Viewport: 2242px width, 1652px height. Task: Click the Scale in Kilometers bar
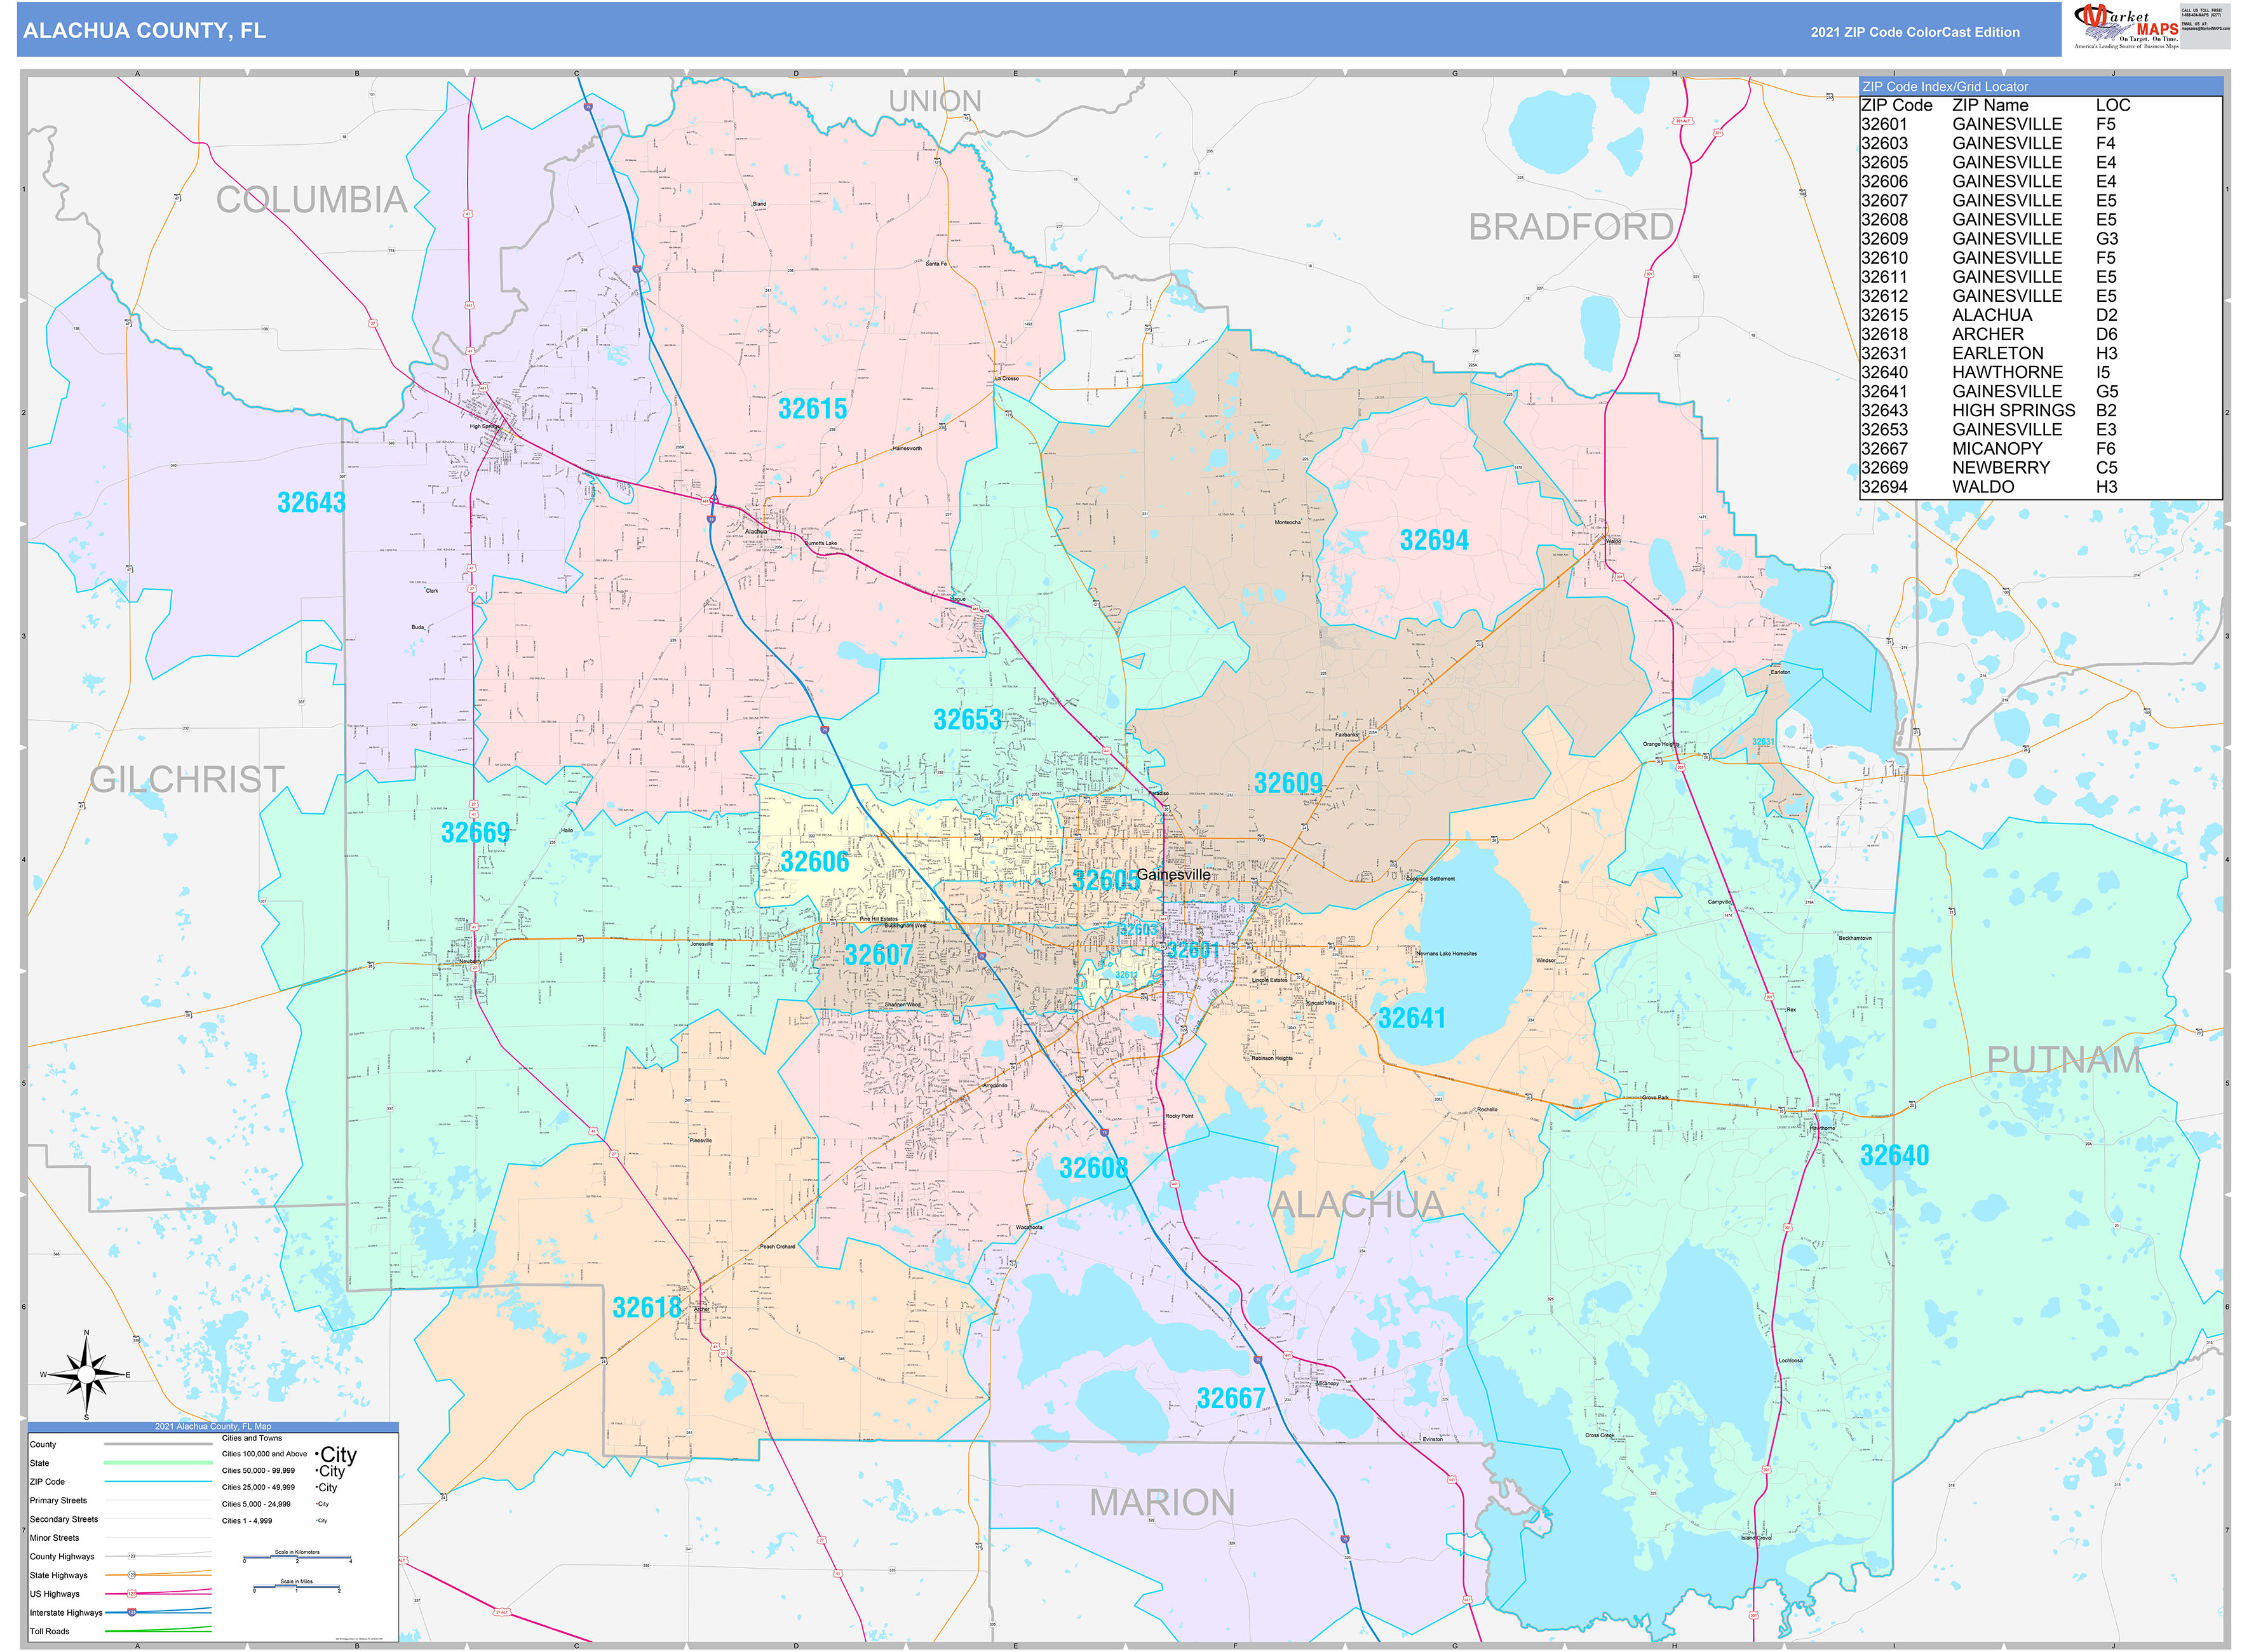tap(297, 1557)
